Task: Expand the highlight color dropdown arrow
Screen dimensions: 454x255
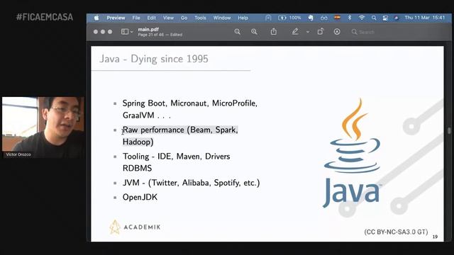Action: 308,32
